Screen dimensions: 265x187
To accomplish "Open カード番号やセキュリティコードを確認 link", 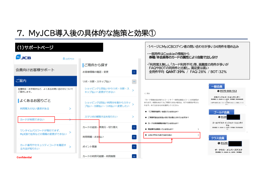I will tap(43, 147).
